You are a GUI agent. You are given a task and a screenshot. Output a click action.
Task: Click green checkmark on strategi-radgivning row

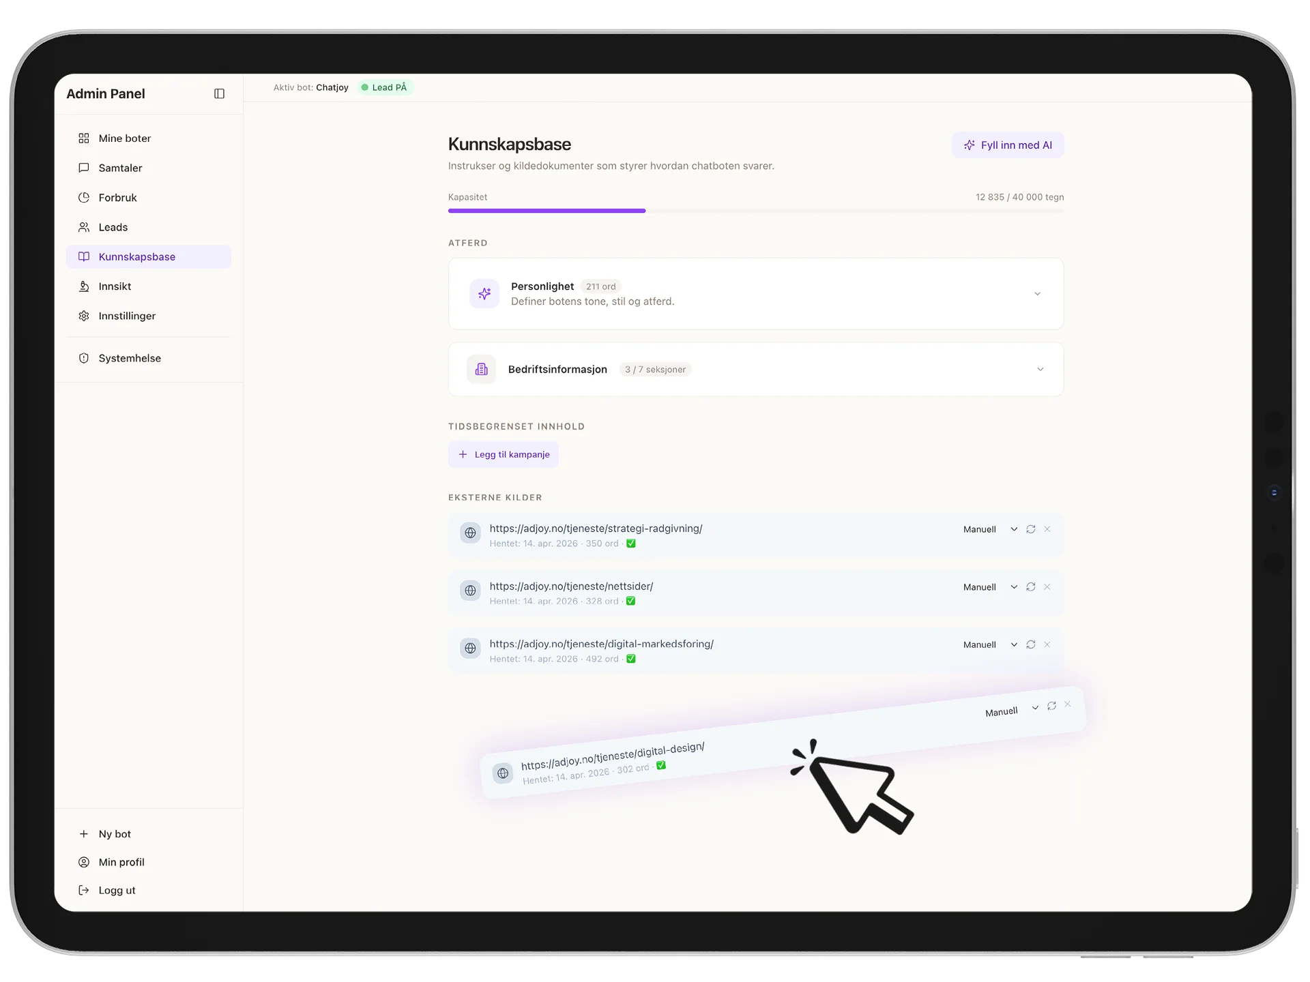[631, 544]
